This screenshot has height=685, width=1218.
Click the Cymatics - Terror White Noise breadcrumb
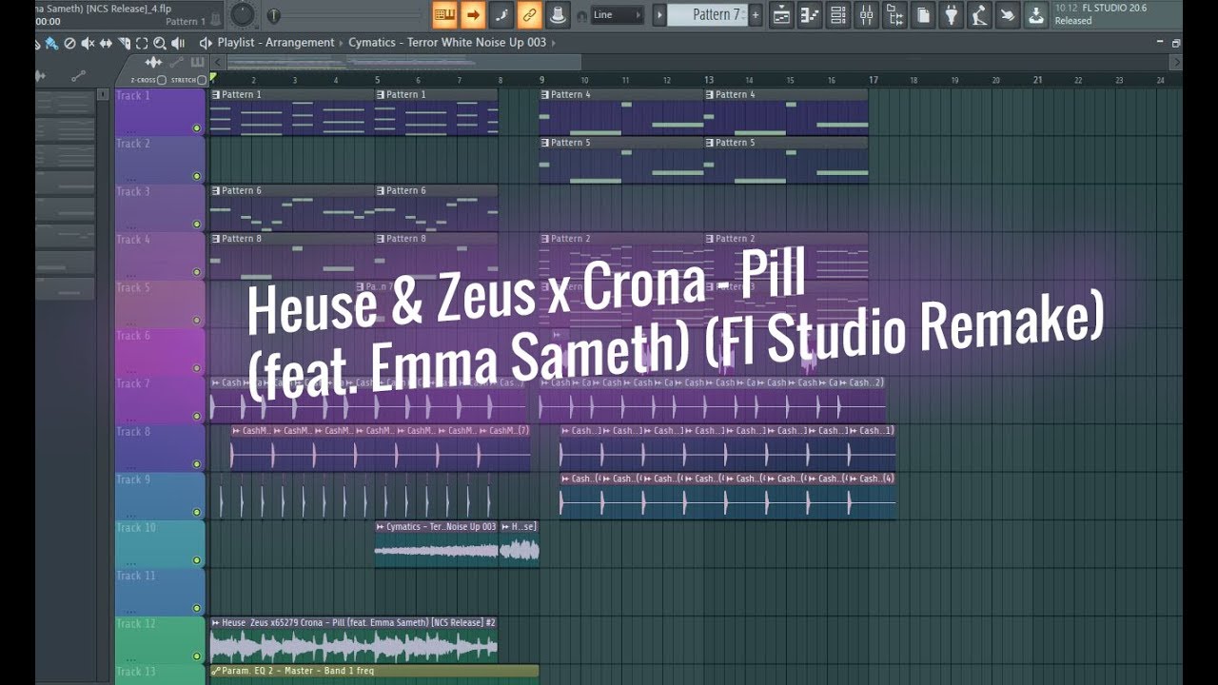447,43
